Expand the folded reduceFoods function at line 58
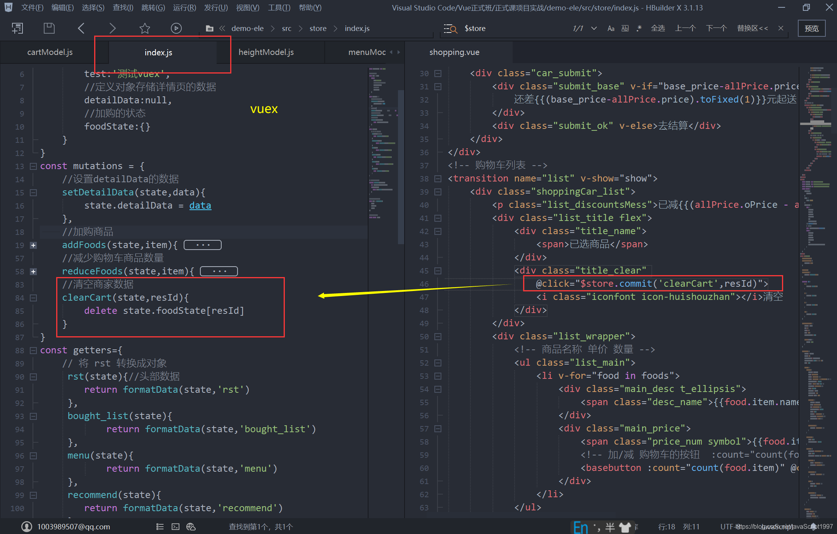The height and width of the screenshot is (534, 837). click(x=33, y=272)
